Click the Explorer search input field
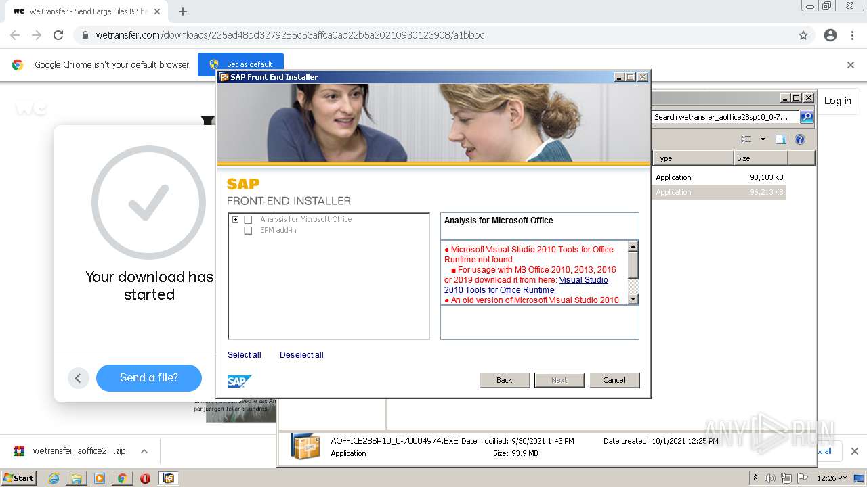The height and width of the screenshot is (487, 867). click(x=725, y=117)
